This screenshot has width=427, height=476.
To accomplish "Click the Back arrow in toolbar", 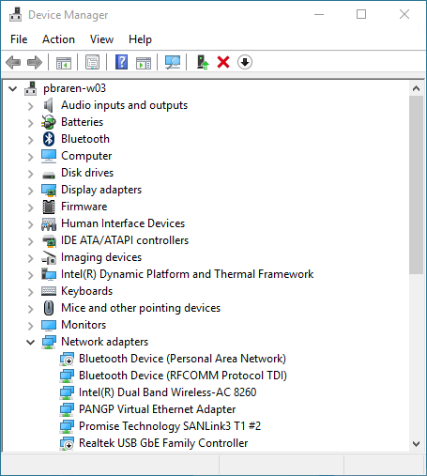I will (13, 62).
